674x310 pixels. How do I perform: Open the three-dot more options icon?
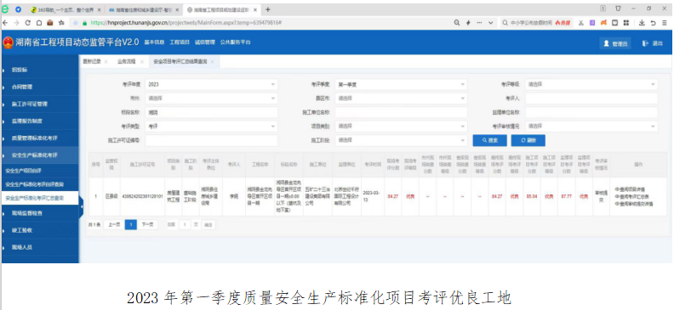coord(479,23)
